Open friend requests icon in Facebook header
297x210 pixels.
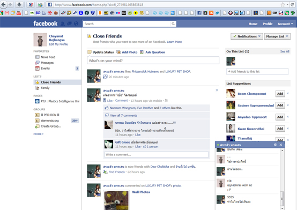coord(63,24)
